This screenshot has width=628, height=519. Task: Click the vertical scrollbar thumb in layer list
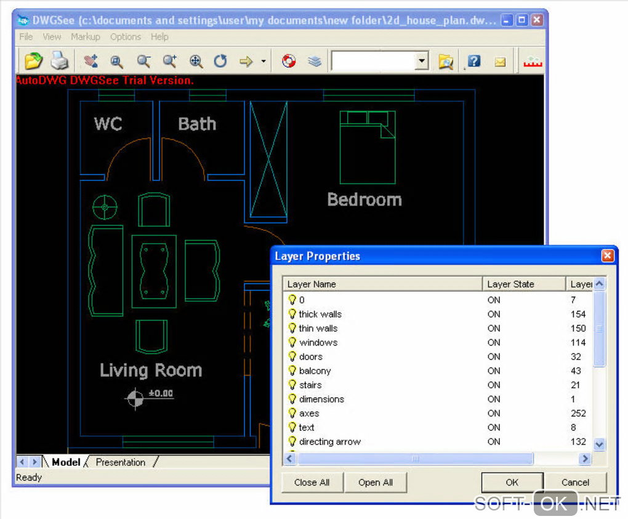pos(599,329)
